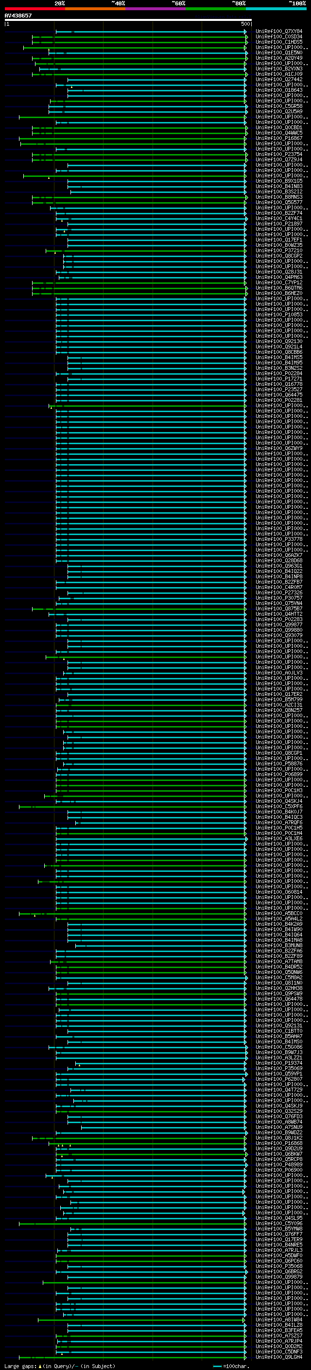Image resolution: width=311 pixels, height=1370 pixels.
Task: Select UniRef100_Q7Z9J4 in hit list
Action: (279, 159)
